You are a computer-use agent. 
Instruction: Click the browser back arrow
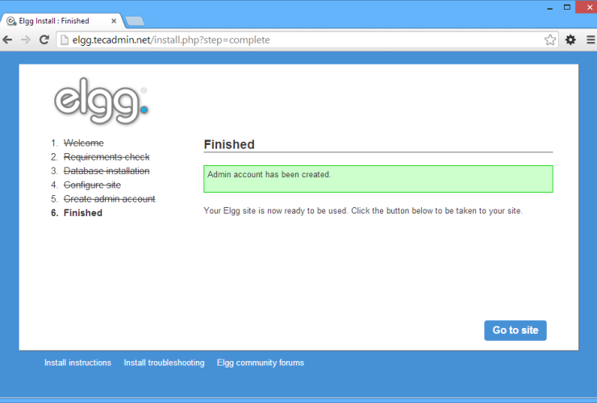(x=8, y=39)
